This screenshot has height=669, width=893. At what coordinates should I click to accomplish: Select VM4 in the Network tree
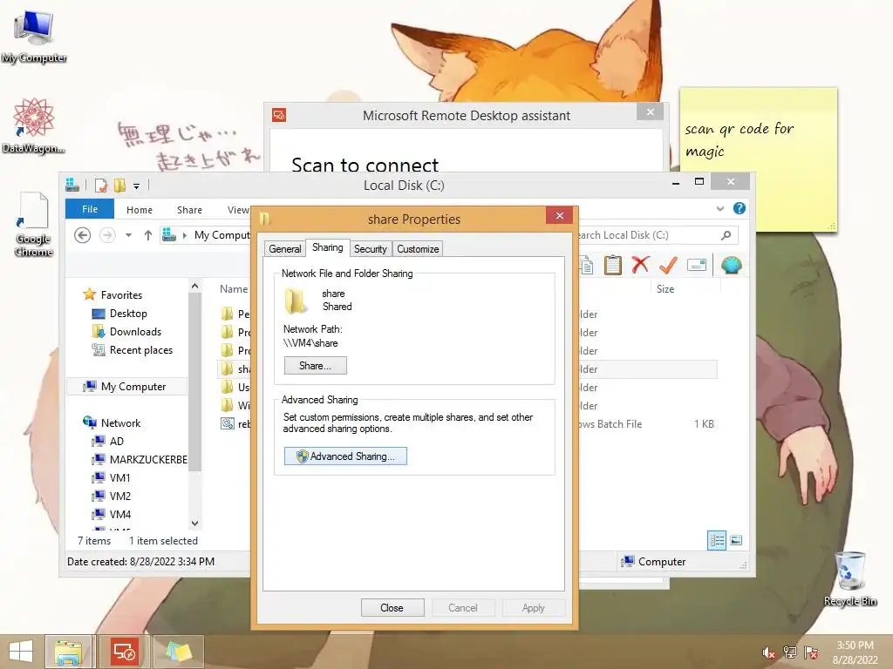click(x=119, y=514)
